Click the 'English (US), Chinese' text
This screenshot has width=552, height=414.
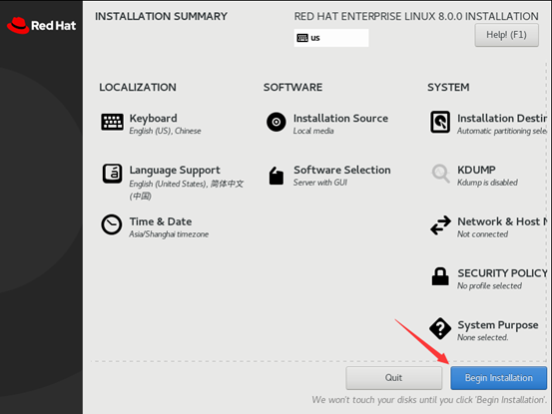(x=165, y=131)
